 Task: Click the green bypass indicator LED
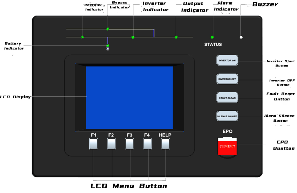pyautogui.click(x=108, y=29)
